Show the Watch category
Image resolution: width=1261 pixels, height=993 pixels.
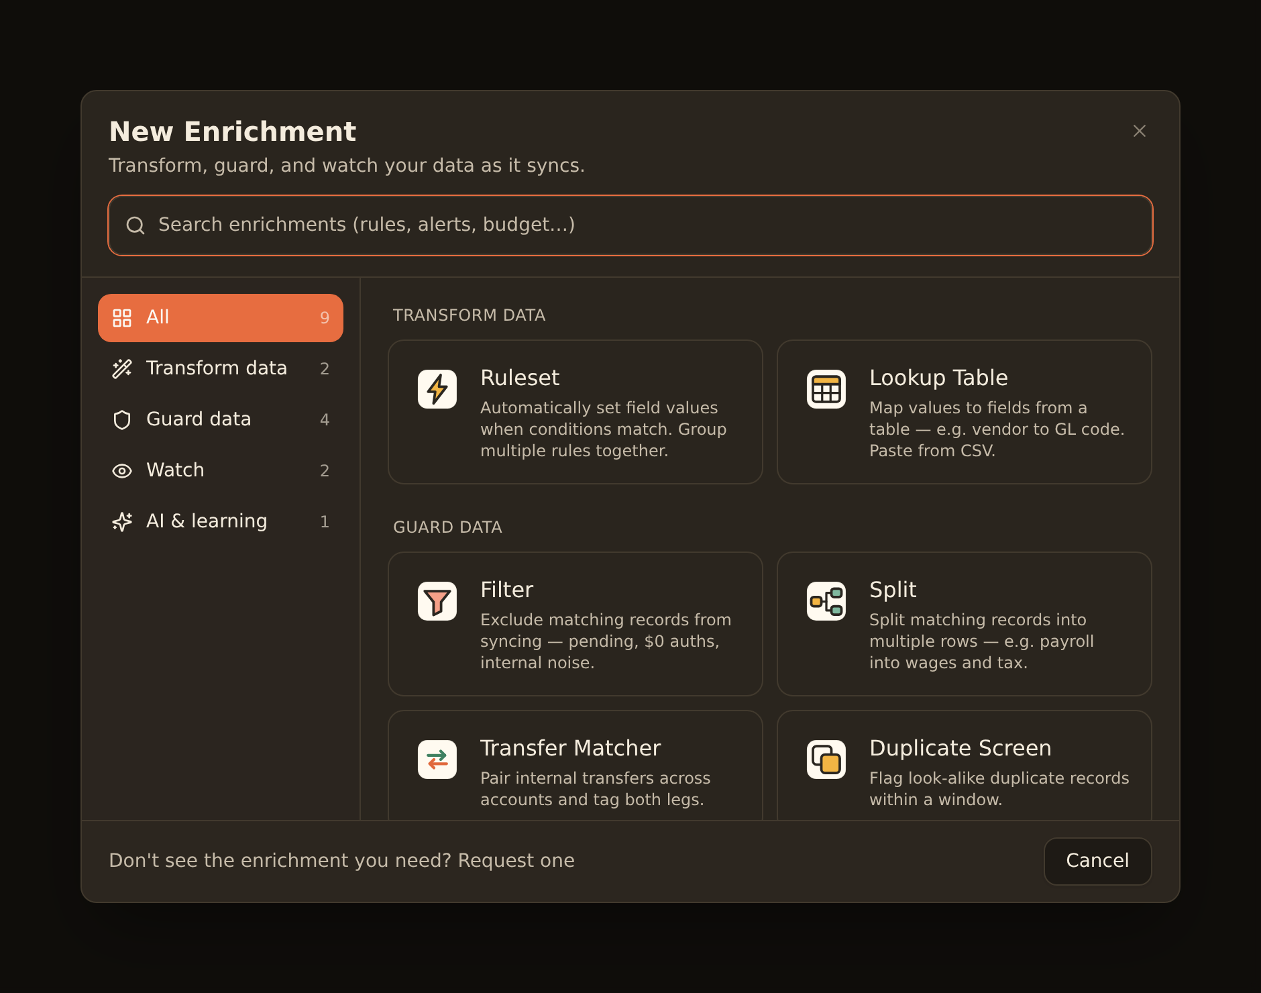pyautogui.click(x=221, y=471)
